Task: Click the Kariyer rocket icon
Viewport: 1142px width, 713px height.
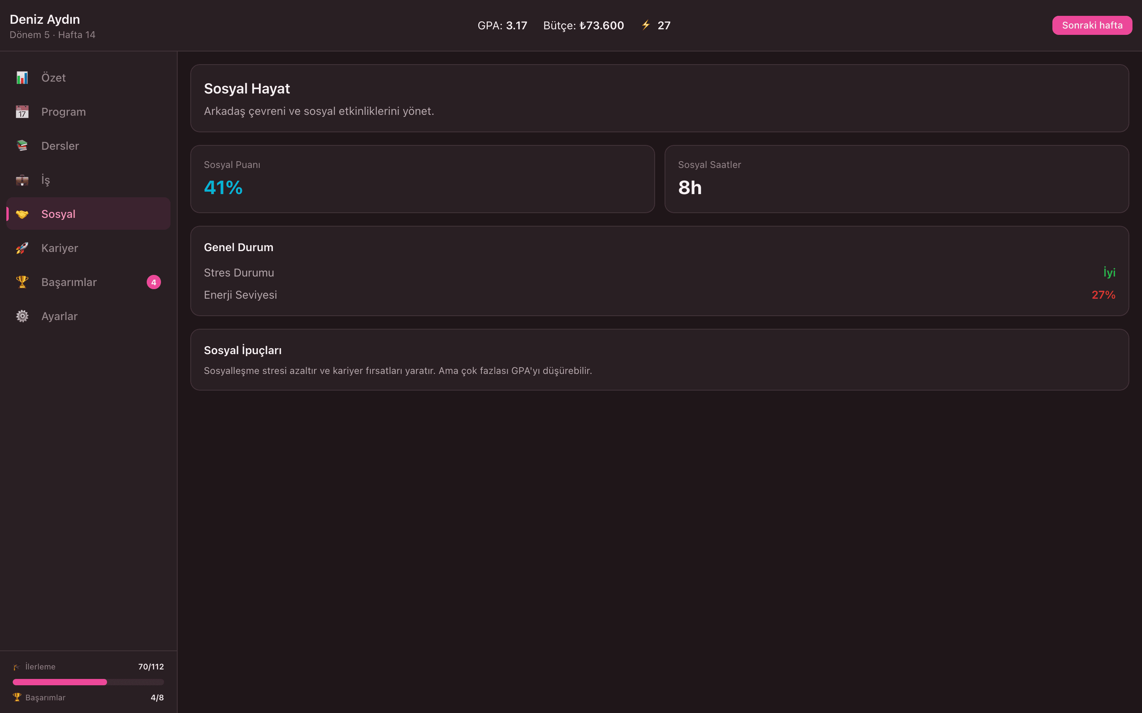Action: point(22,248)
